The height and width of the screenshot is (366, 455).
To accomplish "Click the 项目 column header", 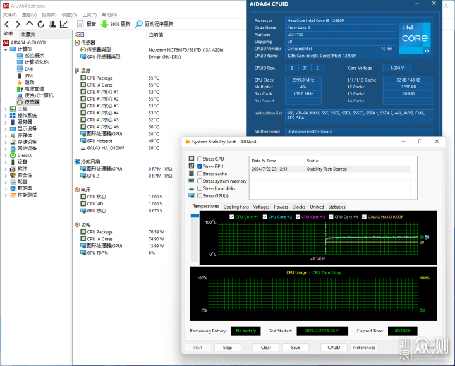I will (80, 35).
